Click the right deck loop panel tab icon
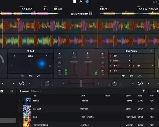This screenshot has width=159, height=127. coord(132,76)
